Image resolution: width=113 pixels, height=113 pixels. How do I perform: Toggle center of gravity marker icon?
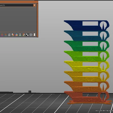pos(27,35)
